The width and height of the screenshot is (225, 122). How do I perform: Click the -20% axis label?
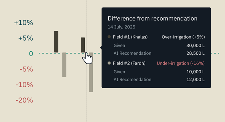click(24, 100)
